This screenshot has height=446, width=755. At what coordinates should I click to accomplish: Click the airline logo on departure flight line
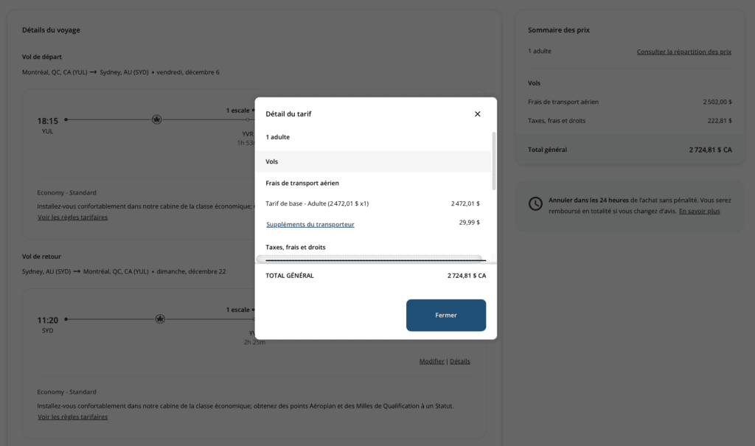point(156,119)
